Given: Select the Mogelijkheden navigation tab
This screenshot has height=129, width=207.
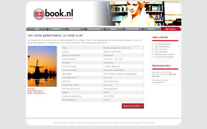Looking at the screenshot, I should click(94, 29).
